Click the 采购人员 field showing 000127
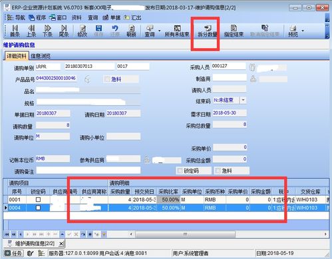This screenshot has height=259, width=332. (x=229, y=66)
